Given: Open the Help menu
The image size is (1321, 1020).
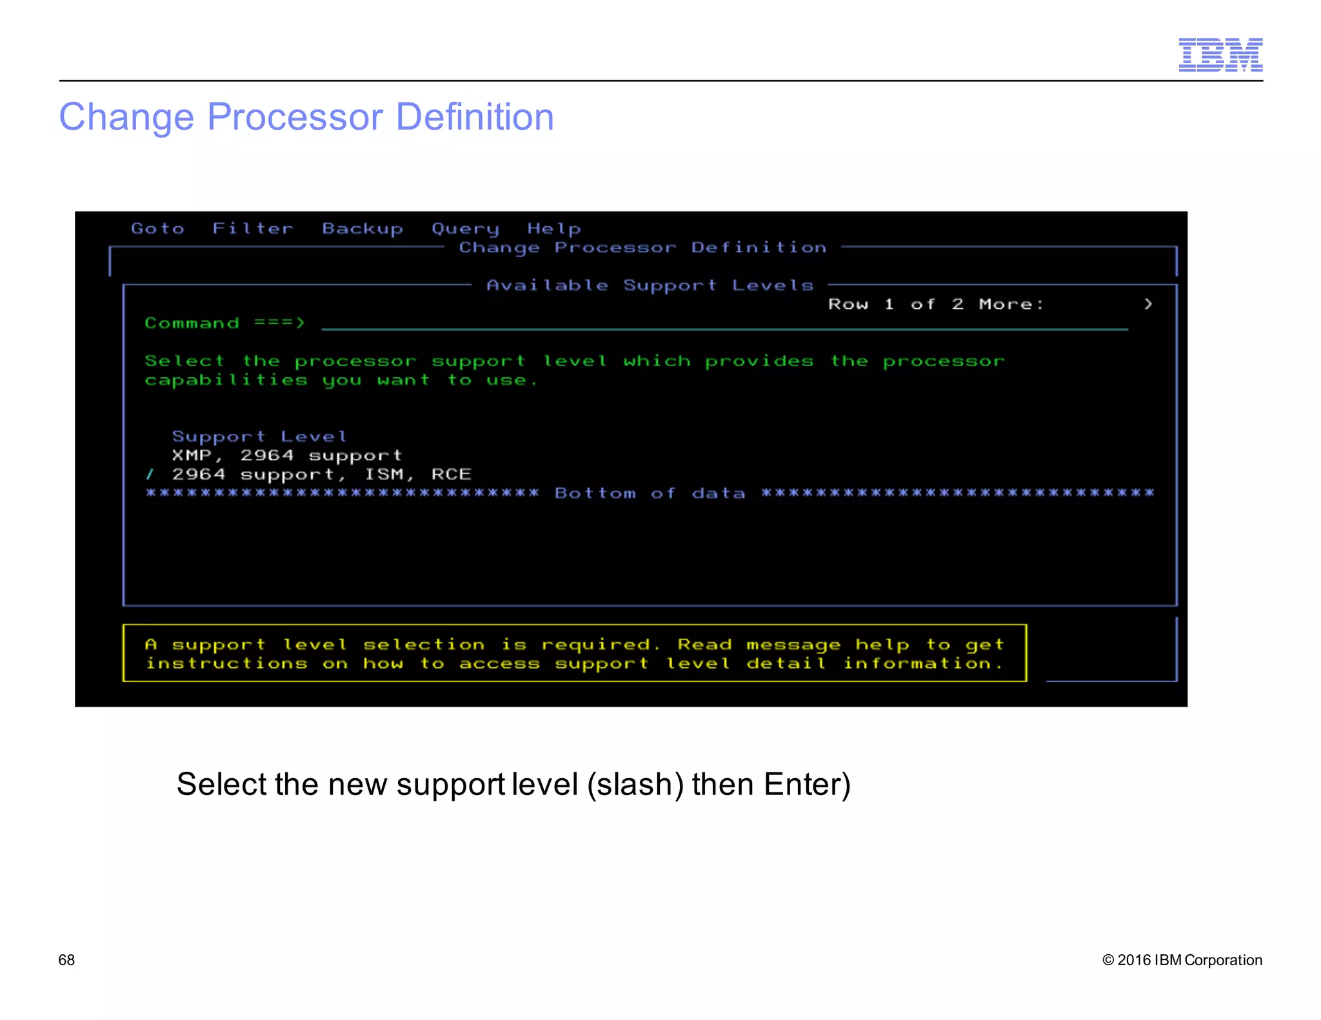Looking at the screenshot, I should 554,229.
